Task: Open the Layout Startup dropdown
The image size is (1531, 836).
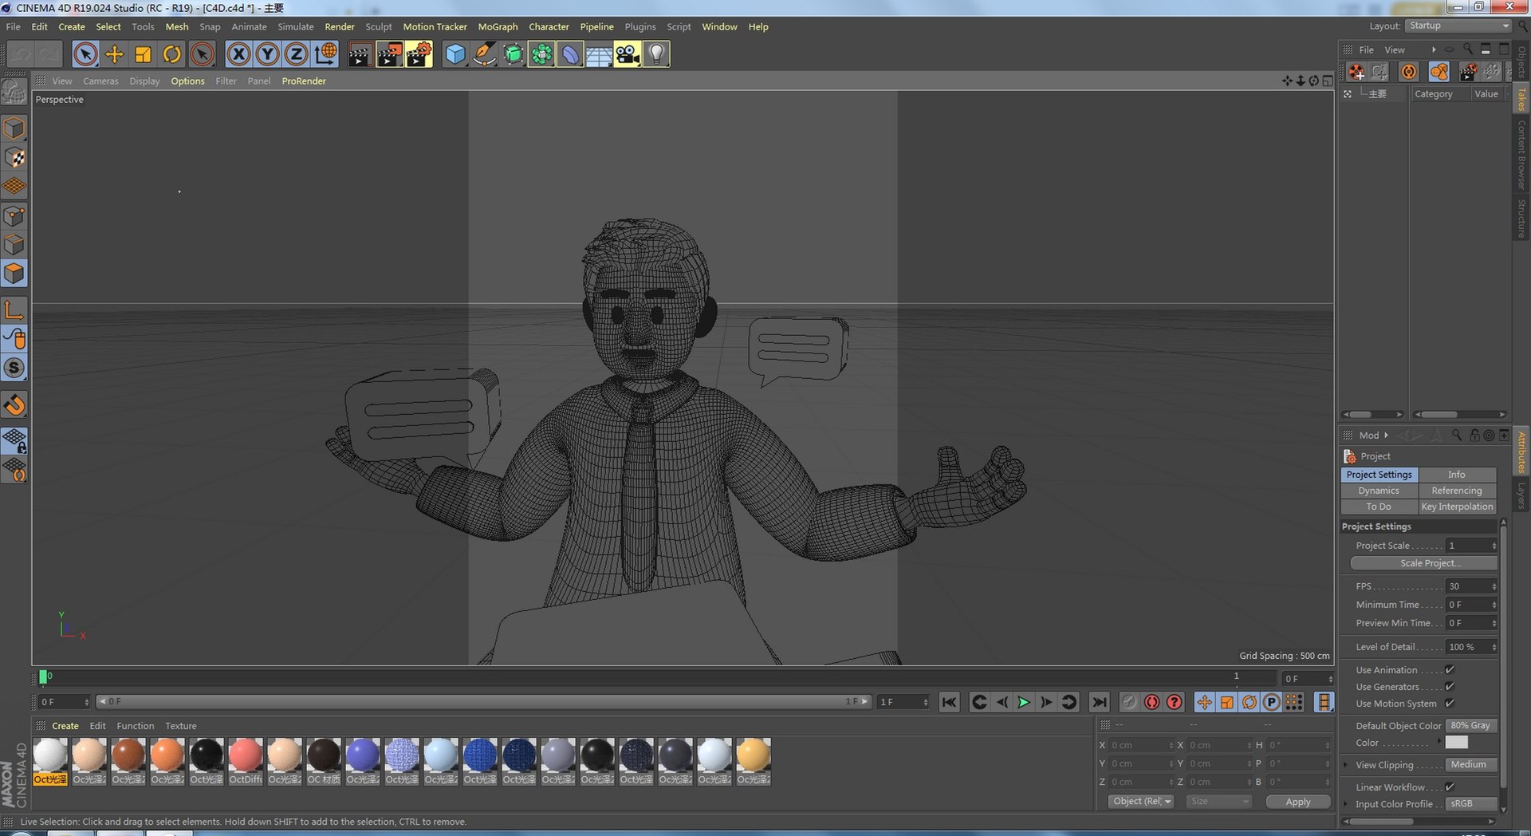Action: pos(1458,26)
